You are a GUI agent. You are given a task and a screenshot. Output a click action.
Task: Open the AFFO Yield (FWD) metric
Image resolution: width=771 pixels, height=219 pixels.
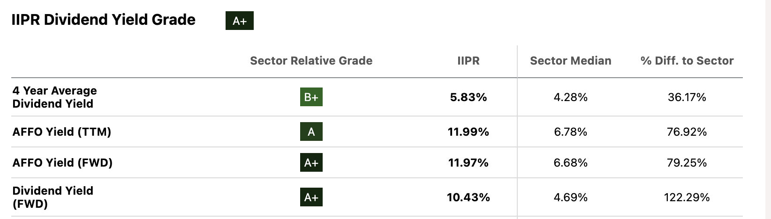[62, 163]
